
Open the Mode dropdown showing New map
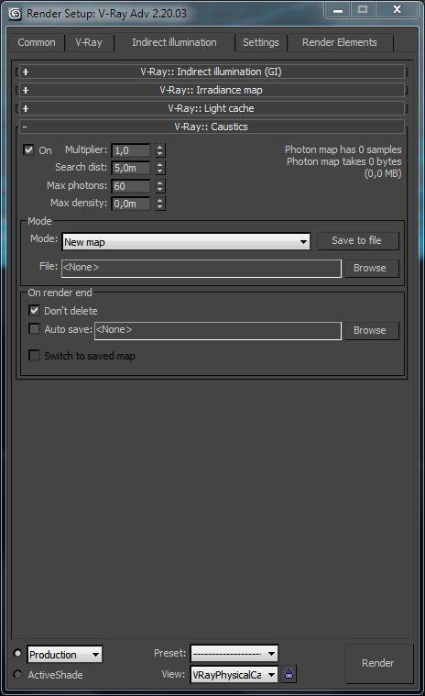(186, 242)
